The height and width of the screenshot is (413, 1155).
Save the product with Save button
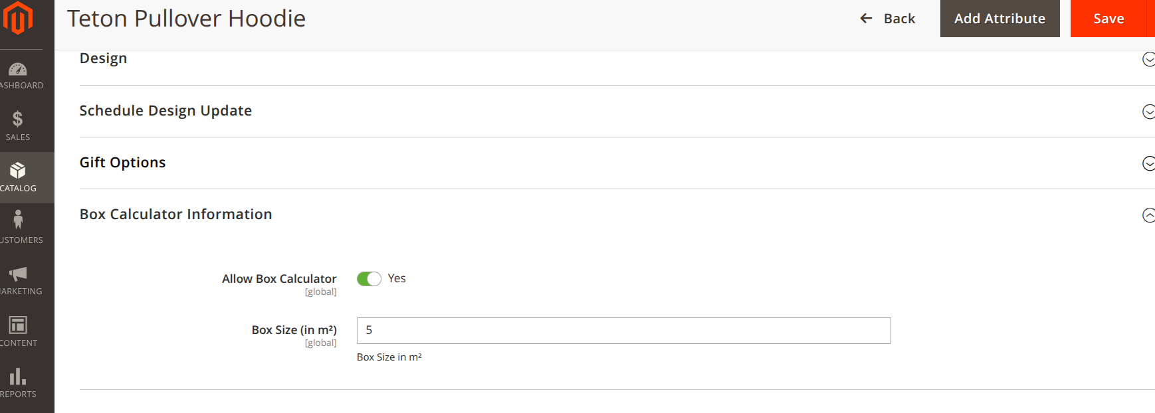point(1108,19)
